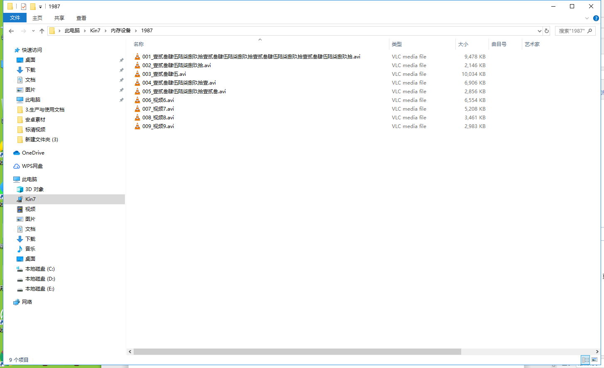Select 3D 对象 folder icon

(20, 189)
